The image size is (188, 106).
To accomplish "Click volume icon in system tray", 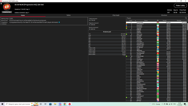I will (x=172, y=104).
